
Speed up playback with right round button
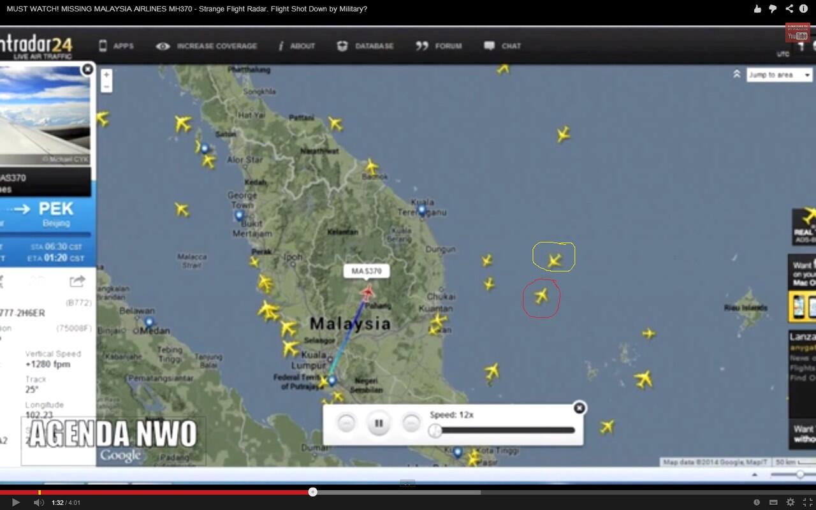pyautogui.click(x=412, y=423)
